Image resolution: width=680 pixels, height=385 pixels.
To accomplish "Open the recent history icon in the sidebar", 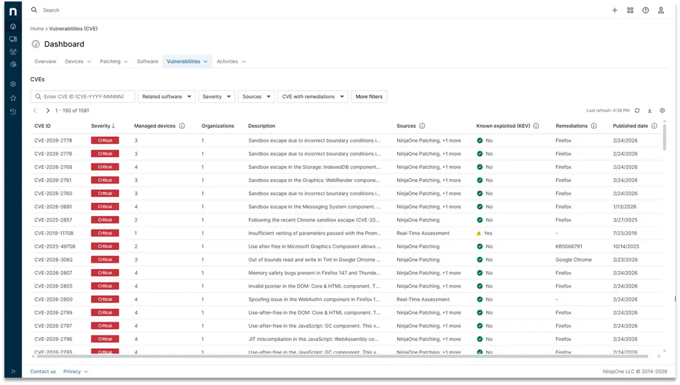I will [13, 112].
